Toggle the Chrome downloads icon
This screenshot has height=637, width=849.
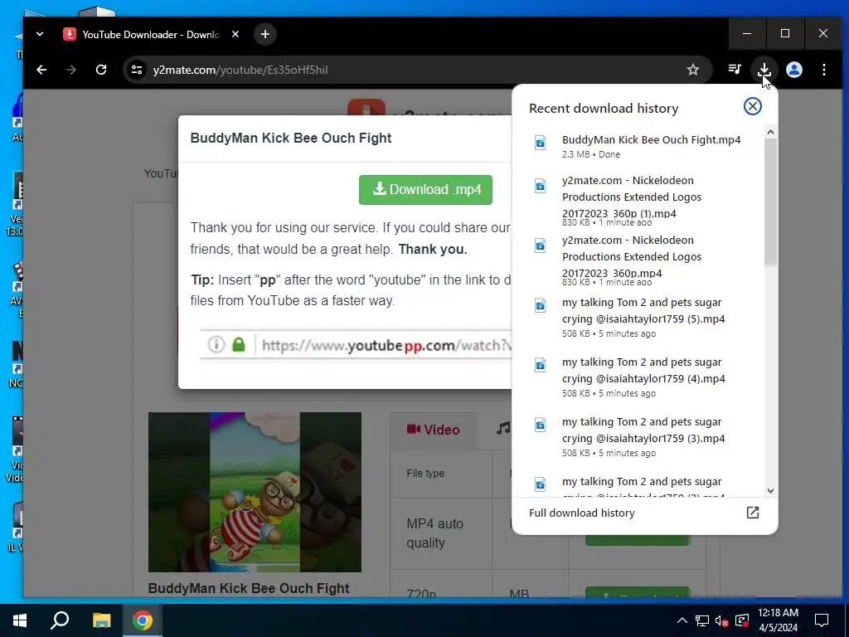click(764, 70)
